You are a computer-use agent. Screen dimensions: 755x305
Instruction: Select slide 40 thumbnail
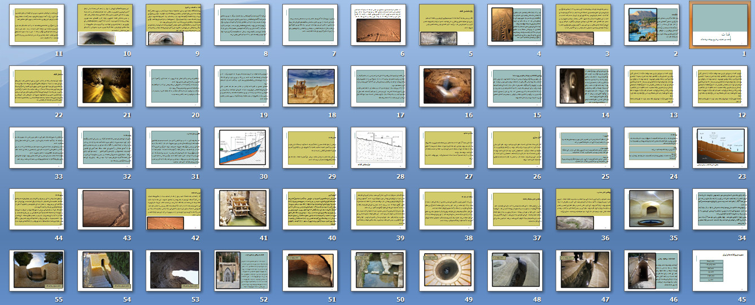(x=310, y=209)
